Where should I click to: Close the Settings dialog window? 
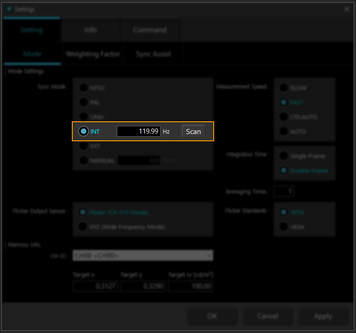347,9
